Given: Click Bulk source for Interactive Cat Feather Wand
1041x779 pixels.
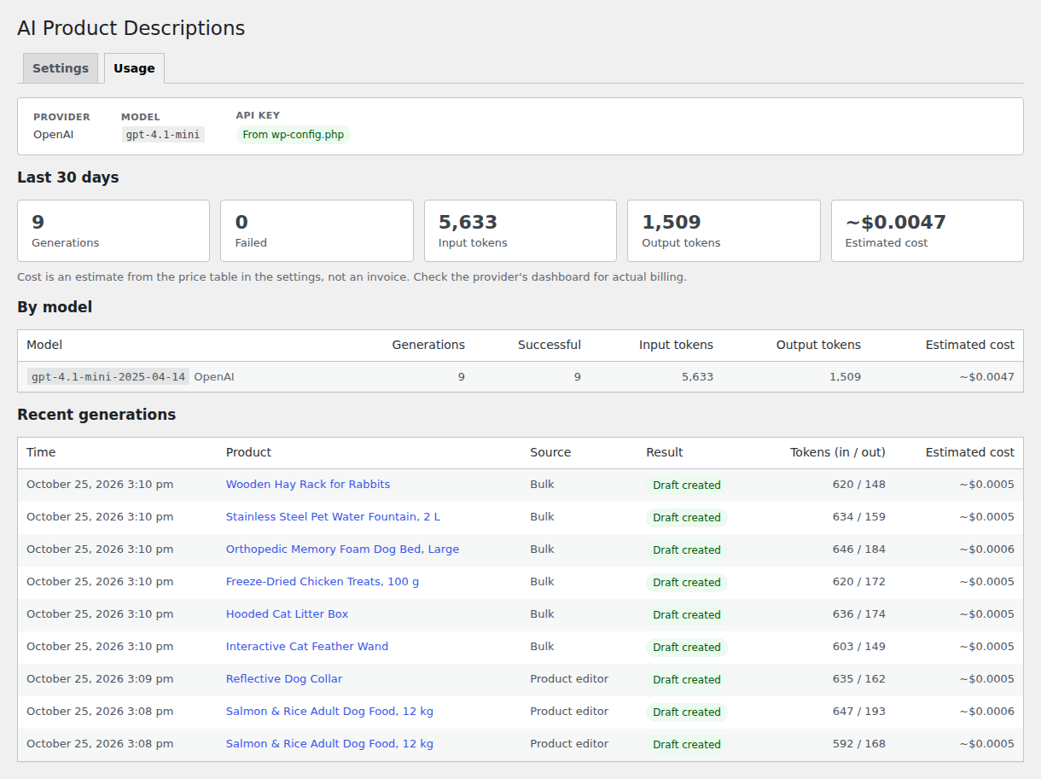Looking at the screenshot, I should [x=542, y=647].
